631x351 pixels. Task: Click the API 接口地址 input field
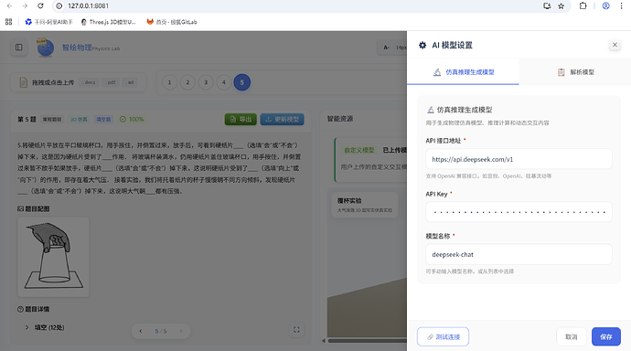[x=519, y=159]
